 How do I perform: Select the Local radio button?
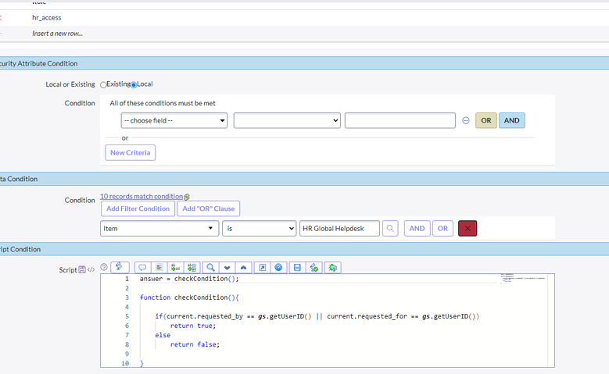coord(134,84)
